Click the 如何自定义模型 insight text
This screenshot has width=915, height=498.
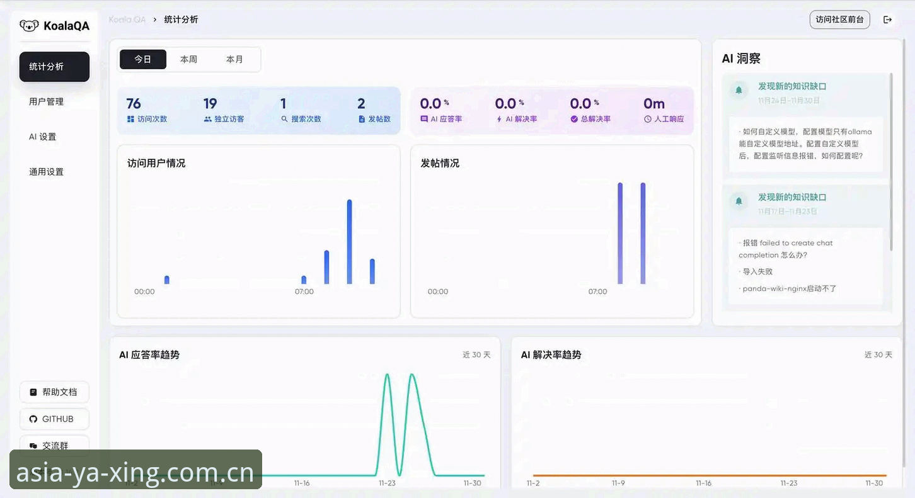click(x=805, y=144)
